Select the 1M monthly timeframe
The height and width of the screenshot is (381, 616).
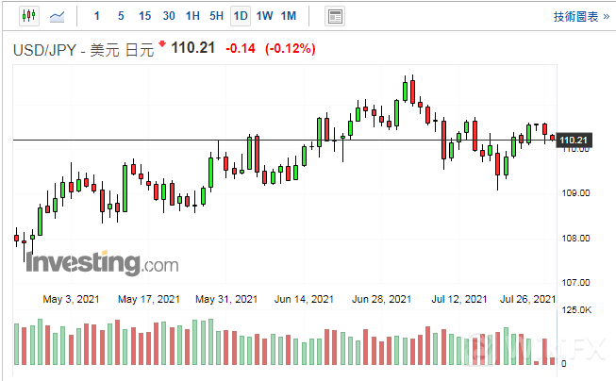[289, 16]
